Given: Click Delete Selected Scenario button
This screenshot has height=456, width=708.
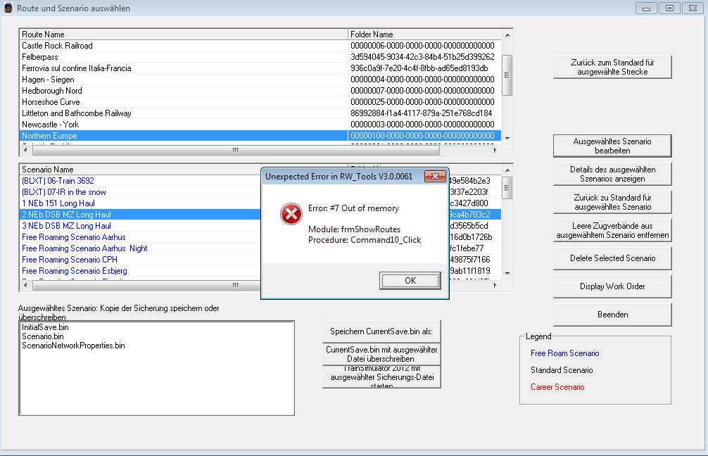Looking at the screenshot, I should coord(612,258).
